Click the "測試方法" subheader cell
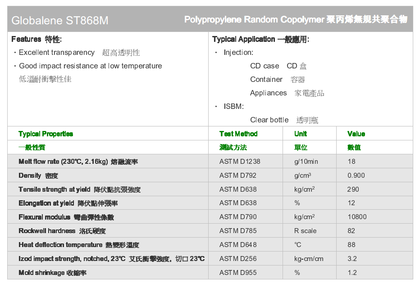 (233, 147)
